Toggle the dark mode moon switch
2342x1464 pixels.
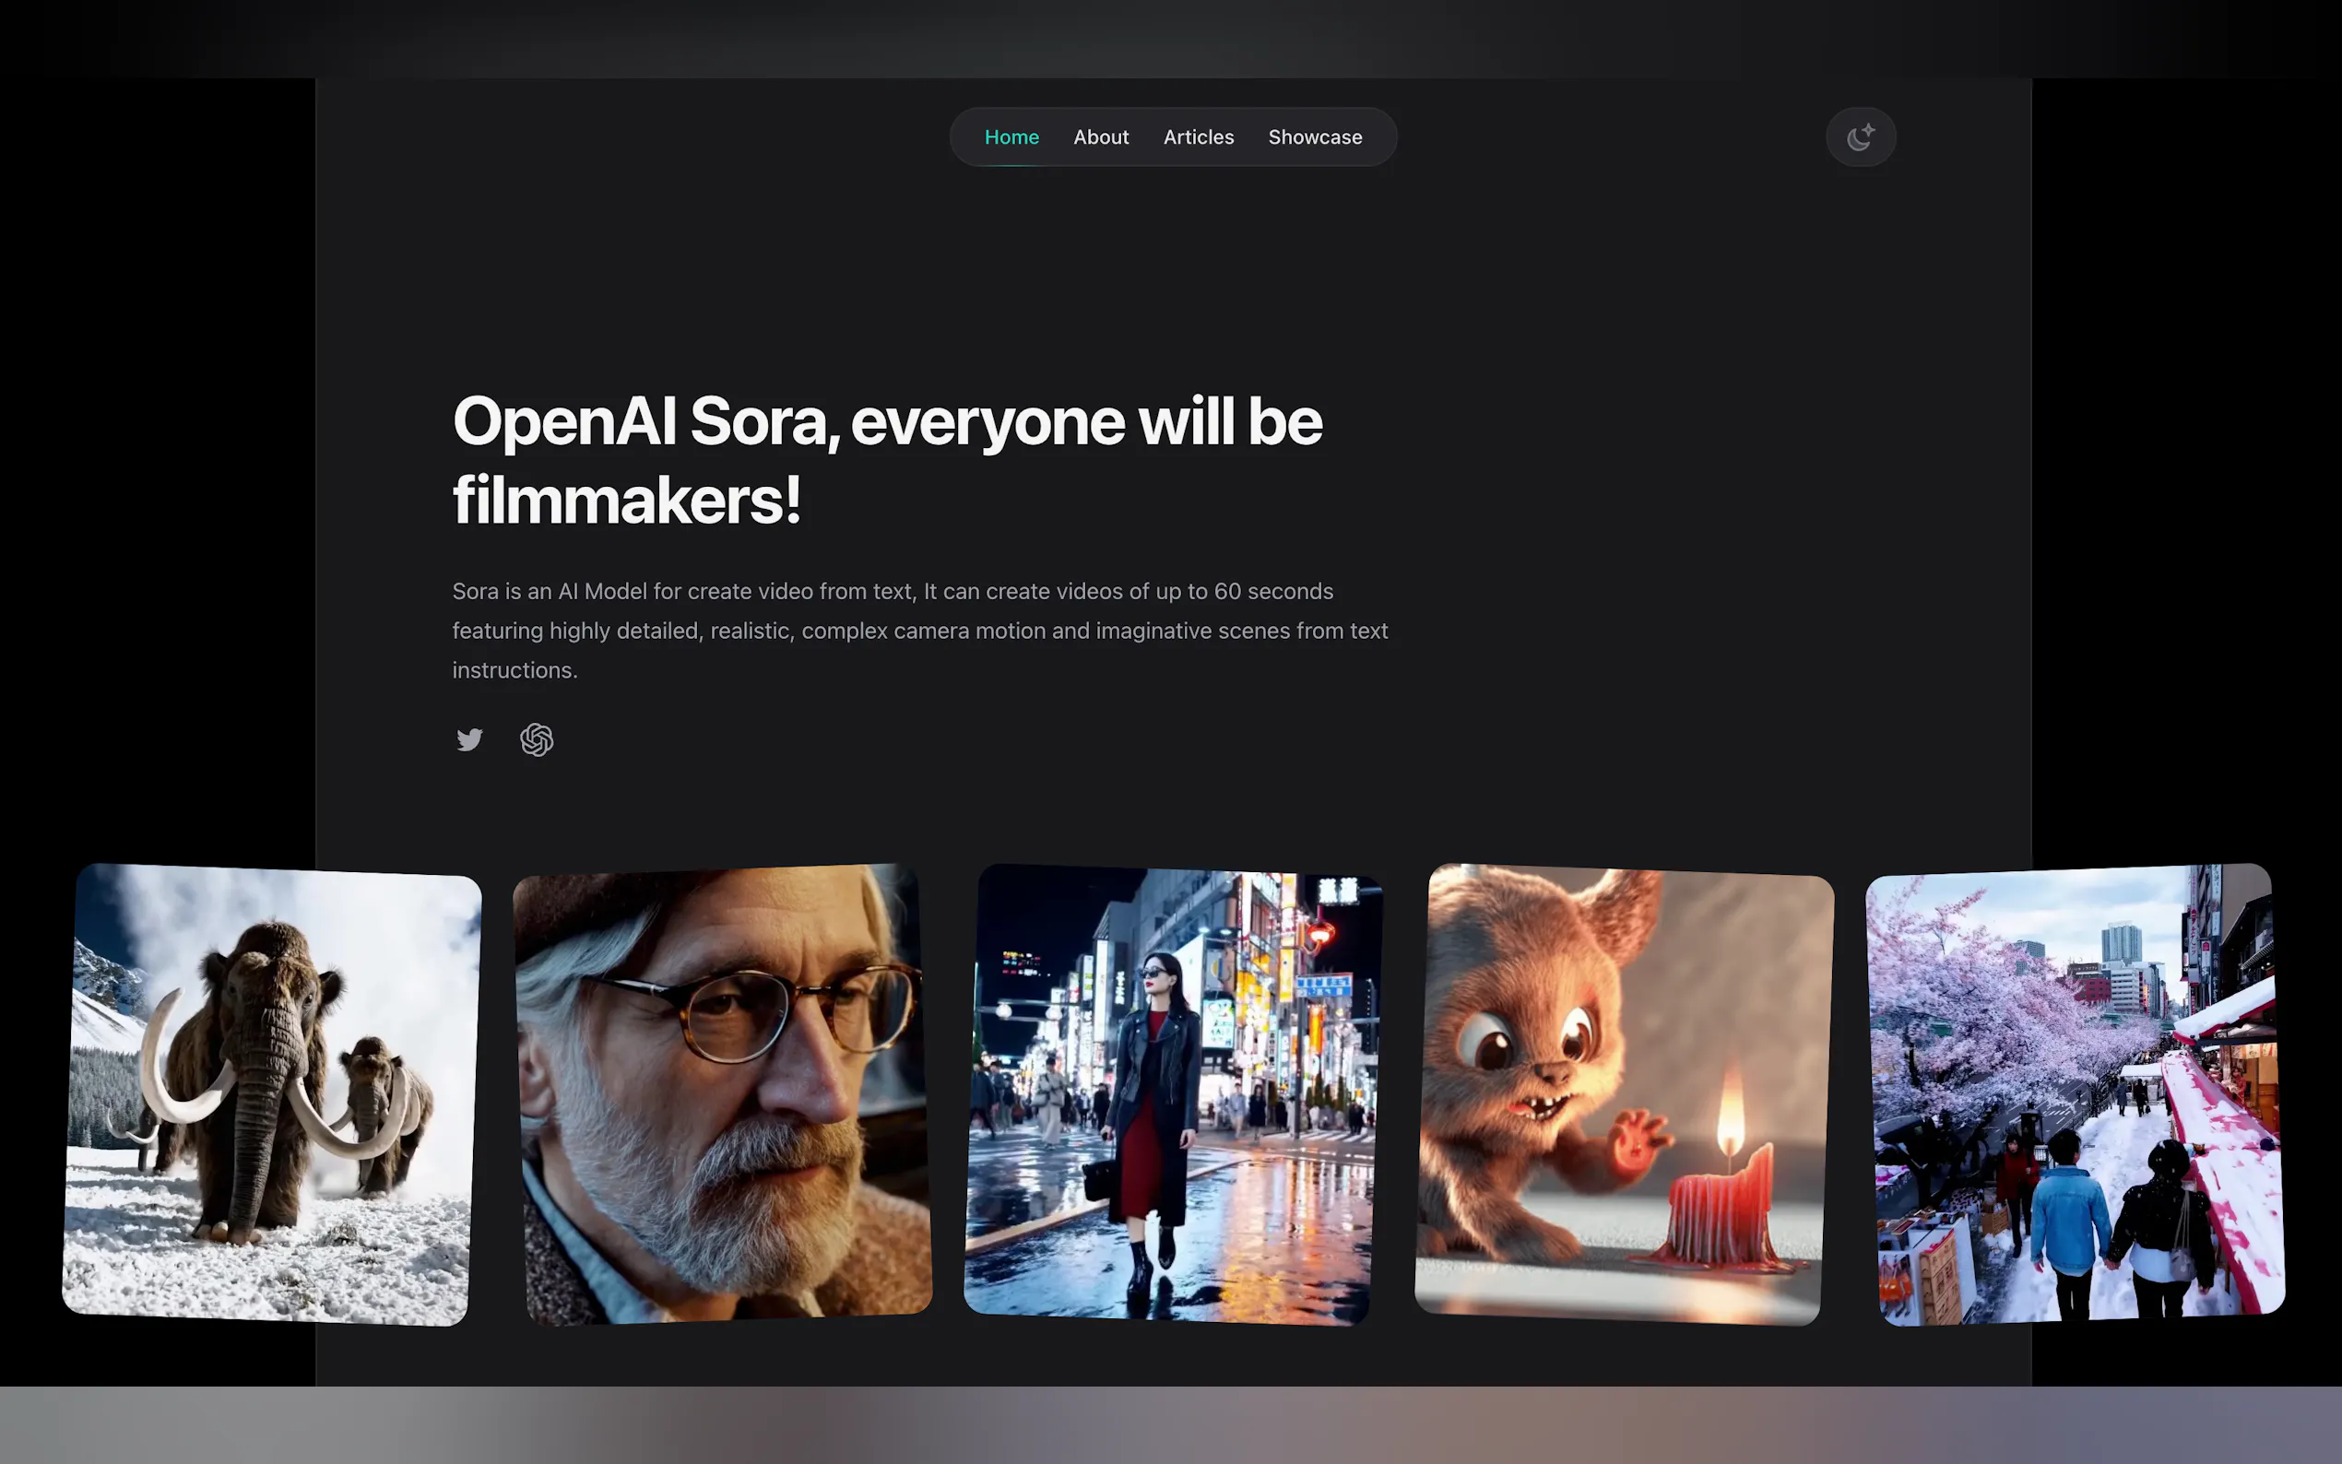click(x=1860, y=136)
